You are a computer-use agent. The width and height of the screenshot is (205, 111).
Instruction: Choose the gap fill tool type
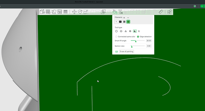(139, 31)
